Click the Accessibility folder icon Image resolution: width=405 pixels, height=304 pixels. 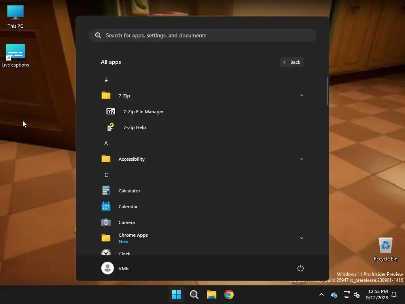click(x=106, y=159)
